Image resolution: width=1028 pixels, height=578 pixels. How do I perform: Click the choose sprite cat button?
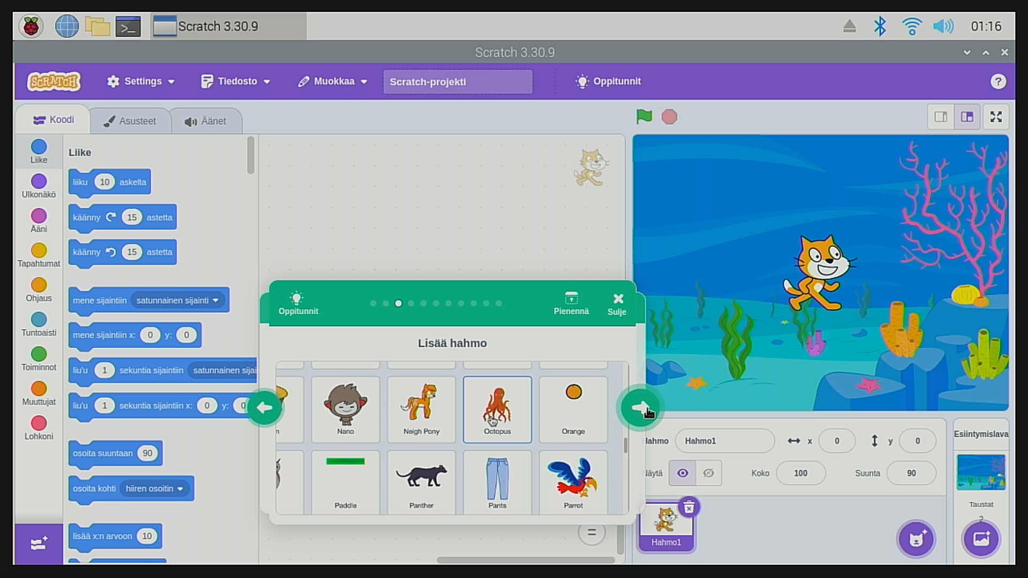click(x=916, y=538)
